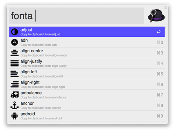
Task: Click the ⌘2 shortcut label for adn
Action: click(160, 42)
